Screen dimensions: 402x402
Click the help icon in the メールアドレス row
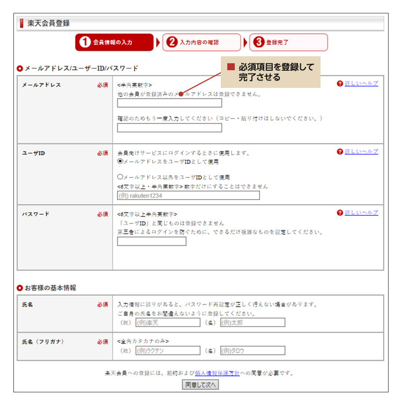pos(340,84)
